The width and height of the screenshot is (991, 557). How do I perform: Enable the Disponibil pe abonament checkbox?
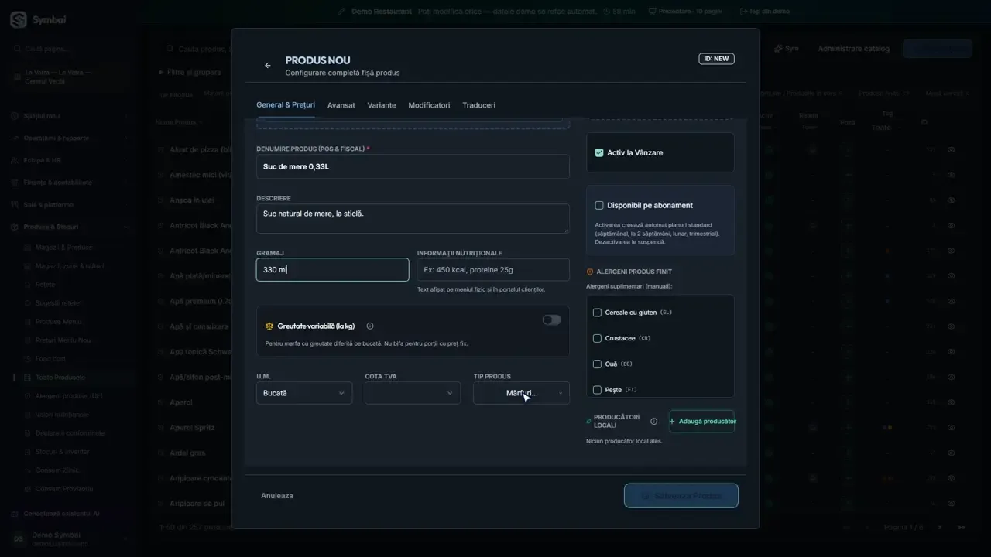pos(598,206)
